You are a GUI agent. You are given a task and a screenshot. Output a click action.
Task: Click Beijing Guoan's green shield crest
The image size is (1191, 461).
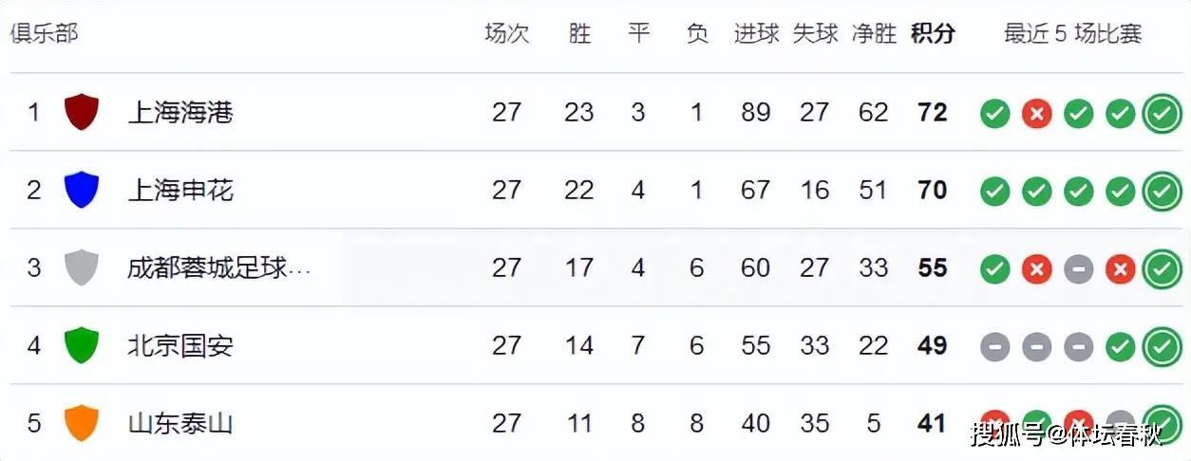click(82, 345)
